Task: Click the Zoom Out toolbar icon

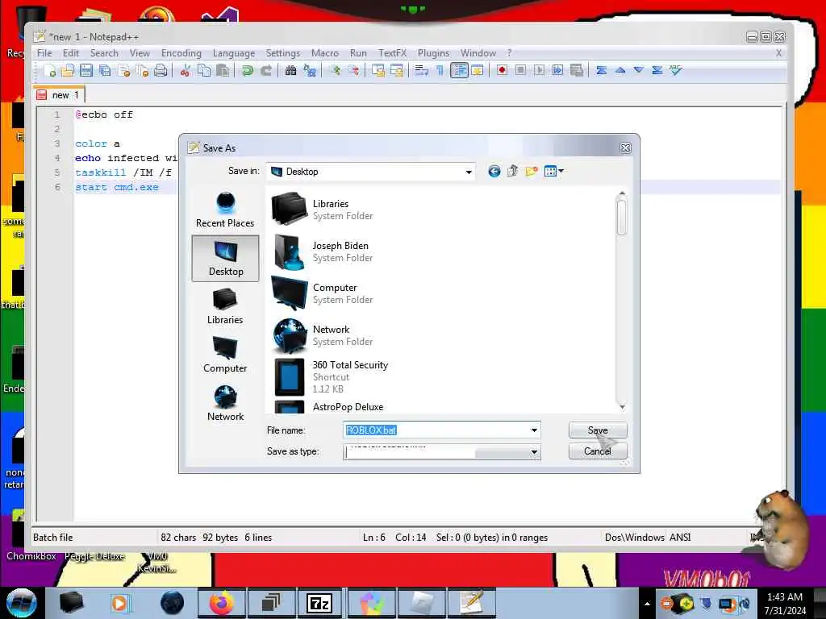Action: tap(353, 71)
